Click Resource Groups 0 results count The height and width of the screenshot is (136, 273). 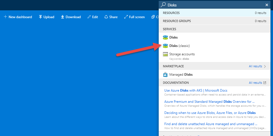[x=260, y=21]
